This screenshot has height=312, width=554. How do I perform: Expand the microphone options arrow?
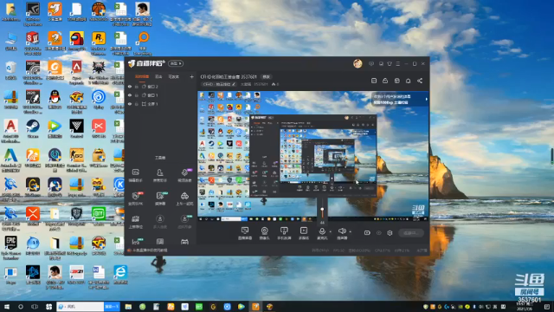[331, 232]
